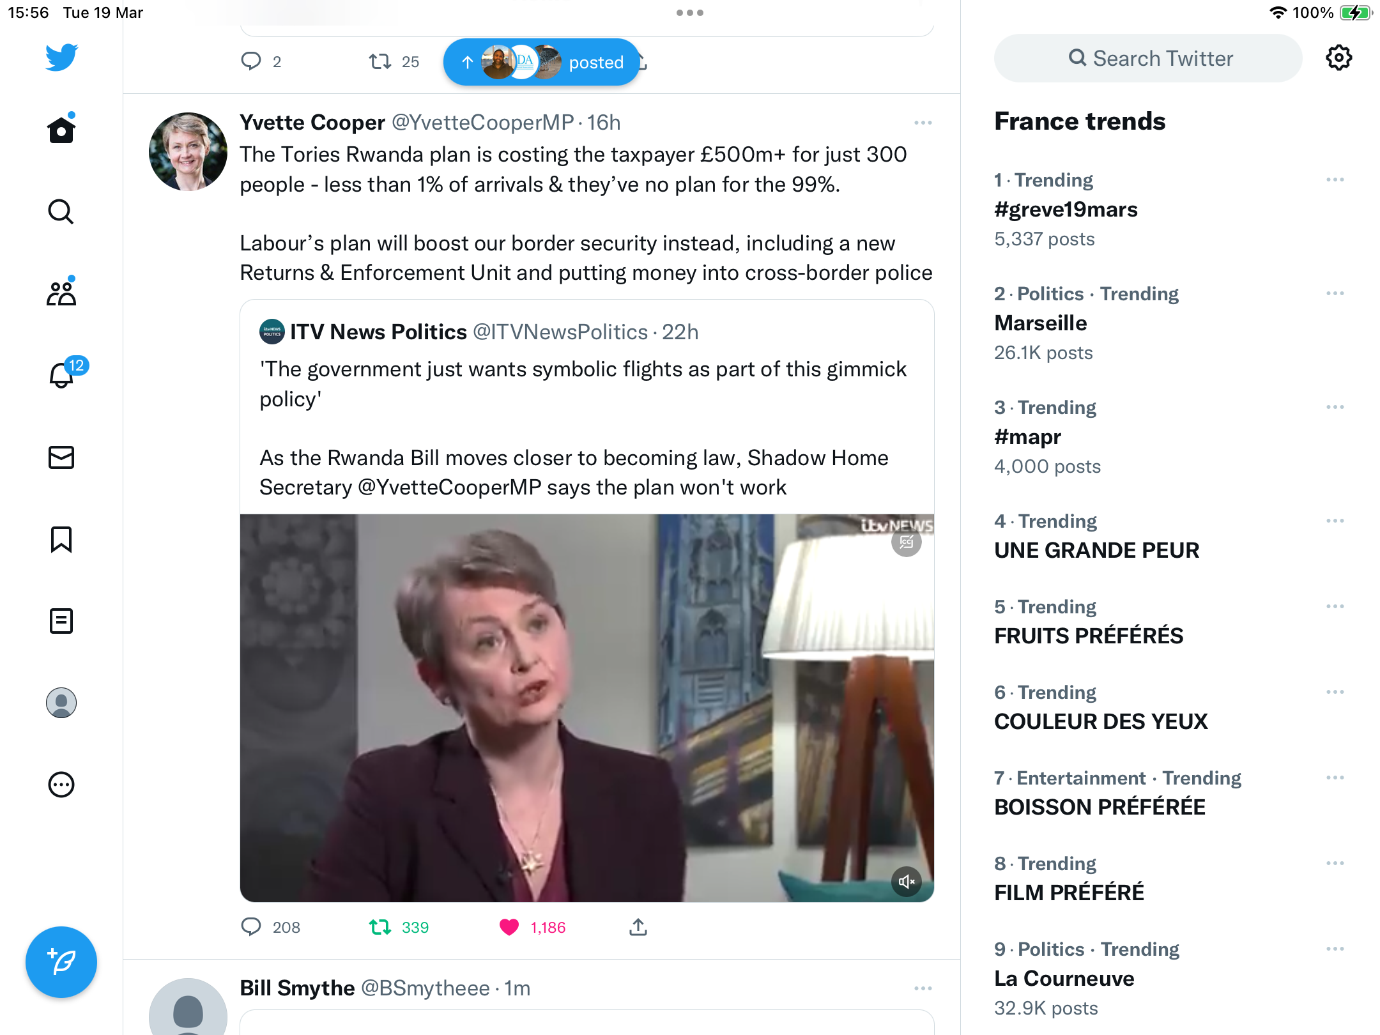Open the Communities people icon in sidebar

coord(61,293)
